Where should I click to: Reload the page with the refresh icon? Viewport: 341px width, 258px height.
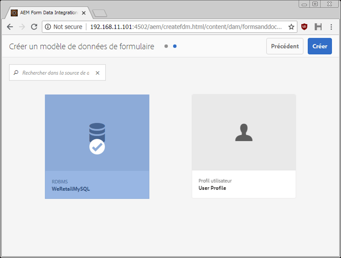point(34,27)
